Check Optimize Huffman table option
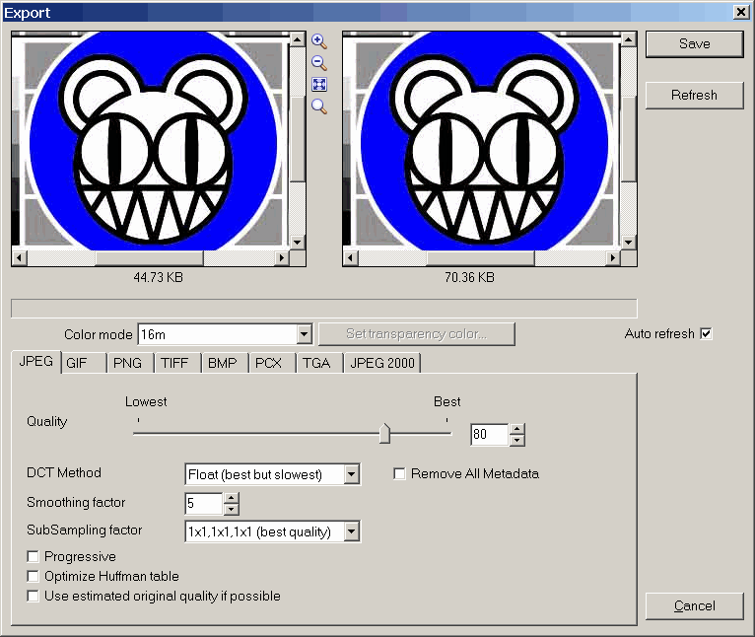 point(33,576)
